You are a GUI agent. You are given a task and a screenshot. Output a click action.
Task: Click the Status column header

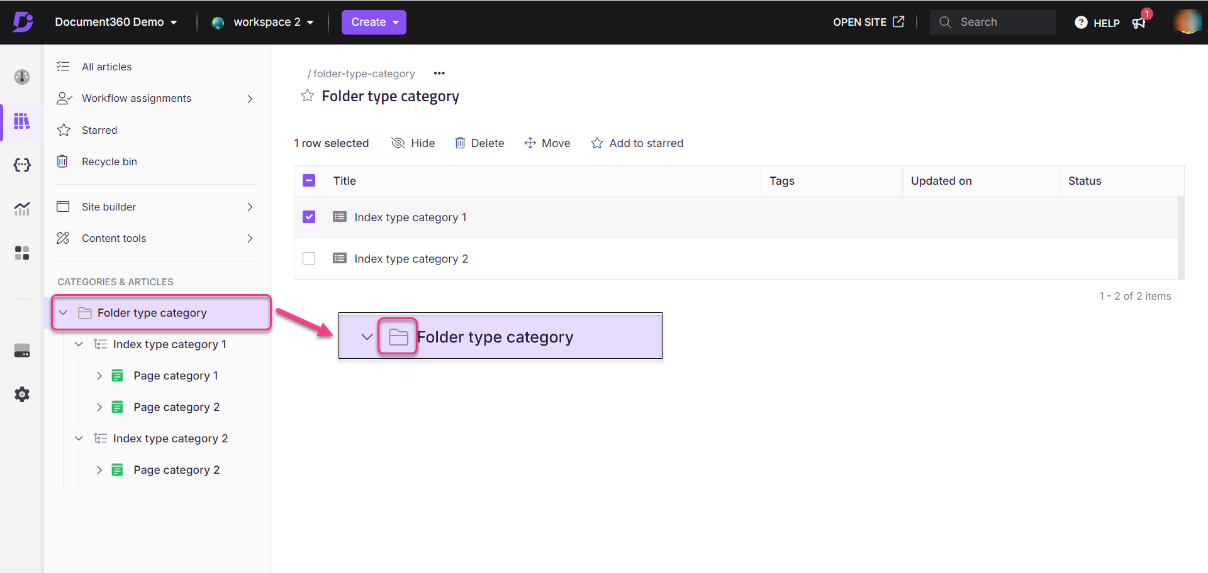tap(1085, 181)
